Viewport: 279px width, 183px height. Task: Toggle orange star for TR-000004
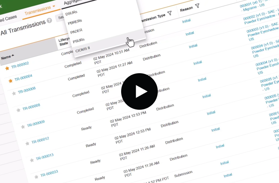click(10, 81)
